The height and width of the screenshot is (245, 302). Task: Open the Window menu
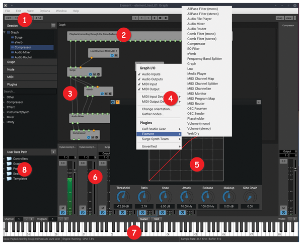click(61, 11)
